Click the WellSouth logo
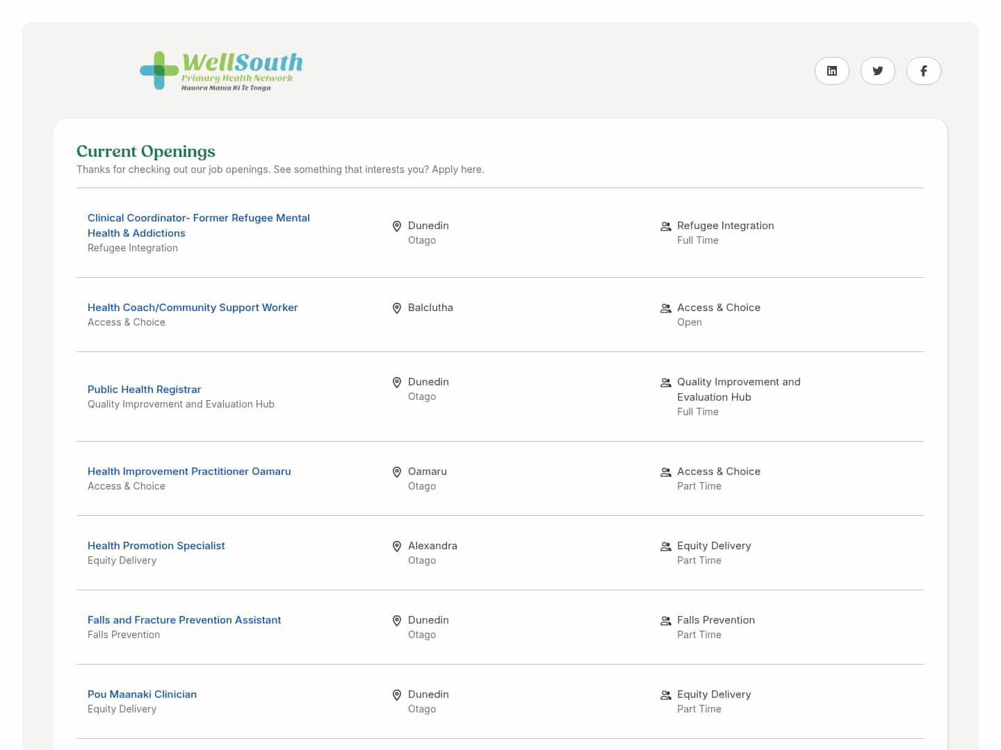1001x750 pixels. pos(221,70)
